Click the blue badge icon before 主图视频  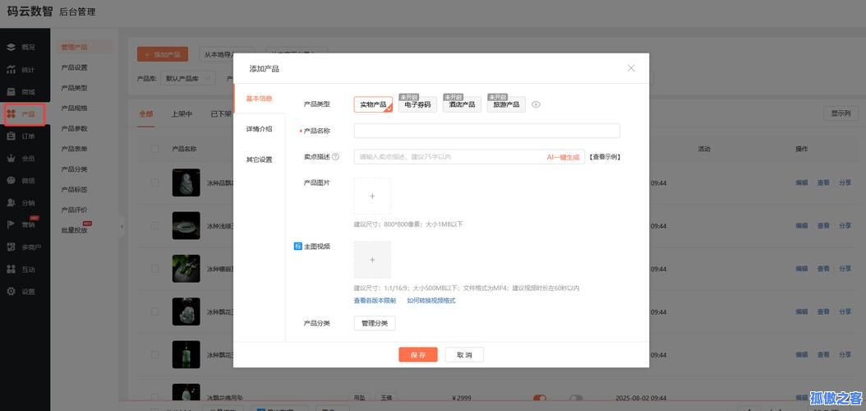tap(297, 247)
